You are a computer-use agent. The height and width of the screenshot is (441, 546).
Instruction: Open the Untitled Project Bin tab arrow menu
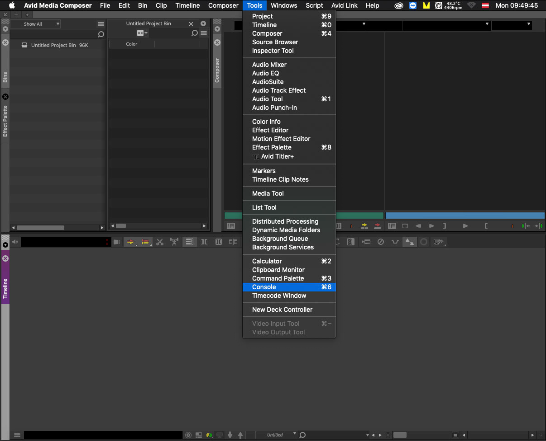point(203,23)
